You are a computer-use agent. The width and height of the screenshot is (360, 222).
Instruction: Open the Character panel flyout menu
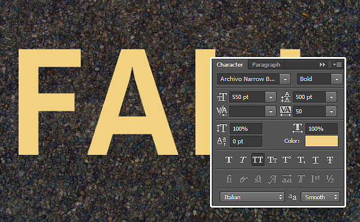[x=337, y=65]
